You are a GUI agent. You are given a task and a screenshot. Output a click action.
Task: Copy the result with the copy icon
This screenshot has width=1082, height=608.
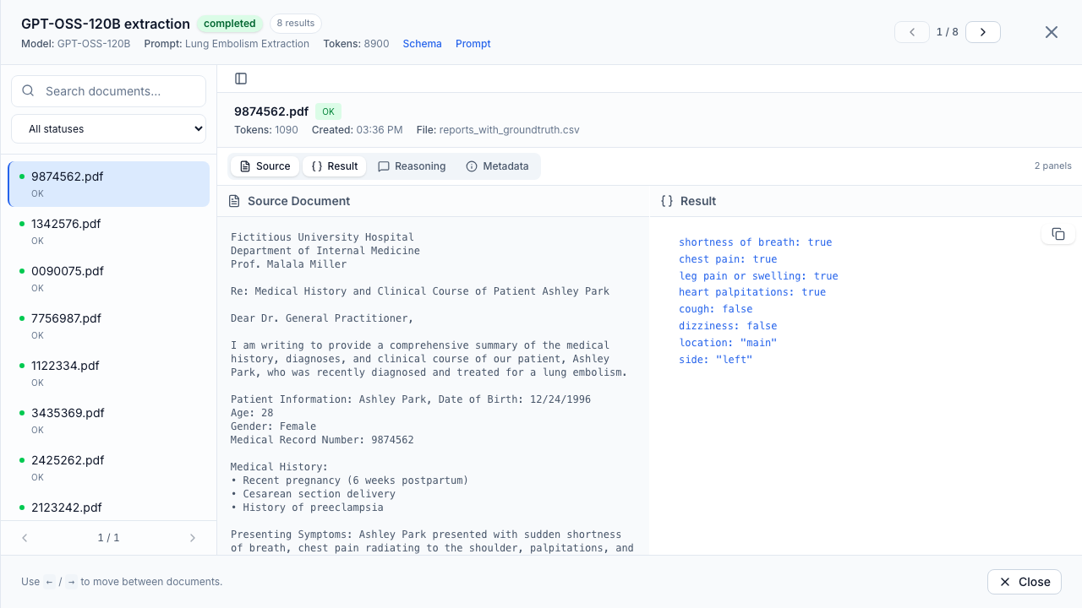click(x=1058, y=234)
